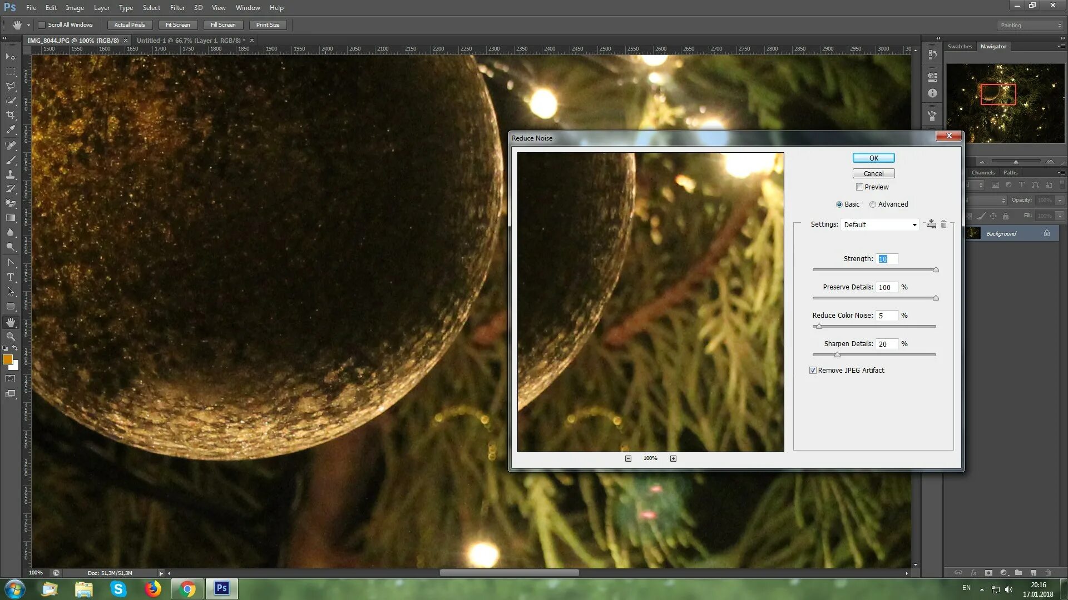Expand the Navigator panel options menu
Image resolution: width=1068 pixels, height=600 pixels.
(1060, 47)
